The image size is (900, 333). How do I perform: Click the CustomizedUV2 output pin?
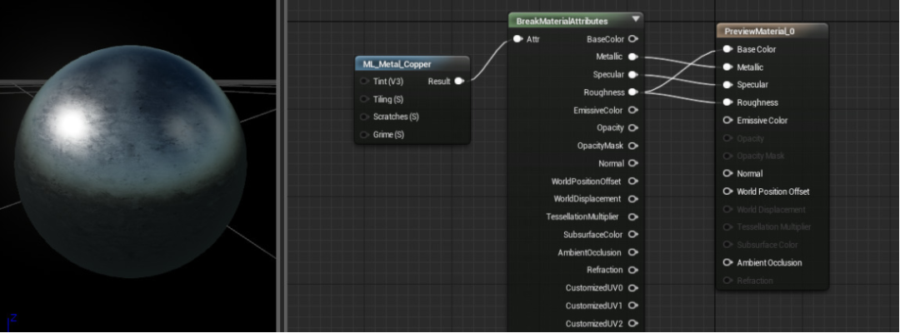pos(632,323)
